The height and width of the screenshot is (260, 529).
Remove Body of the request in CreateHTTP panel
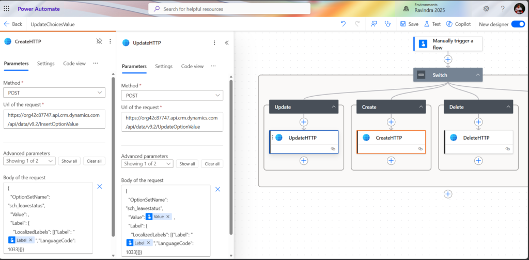tap(100, 187)
